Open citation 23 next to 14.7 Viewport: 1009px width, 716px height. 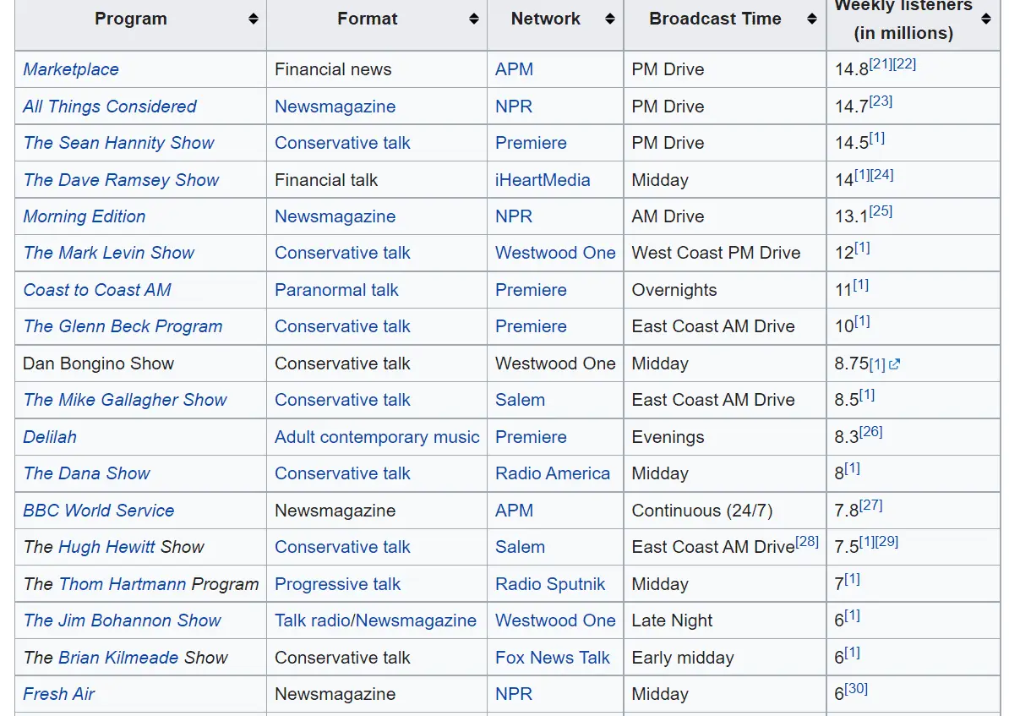coord(881,101)
